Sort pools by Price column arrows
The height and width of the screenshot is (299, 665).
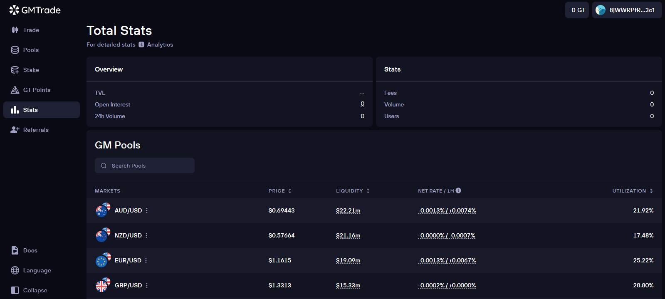(x=290, y=191)
